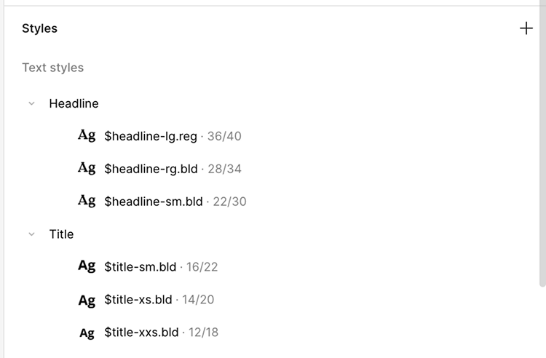Click the vertical scrollbar of the panel
546x358 pixels.
click(x=542, y=175)
